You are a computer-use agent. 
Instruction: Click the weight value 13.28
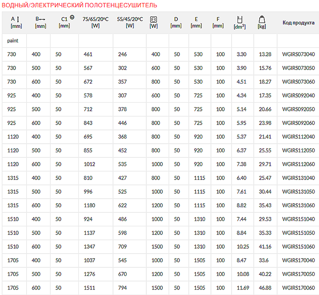tap(265, 55)
